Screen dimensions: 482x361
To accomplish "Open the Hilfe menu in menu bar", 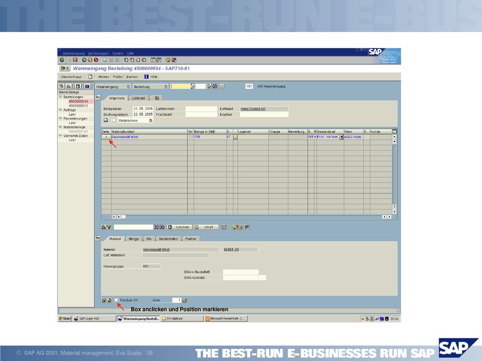I will point(131,54).
